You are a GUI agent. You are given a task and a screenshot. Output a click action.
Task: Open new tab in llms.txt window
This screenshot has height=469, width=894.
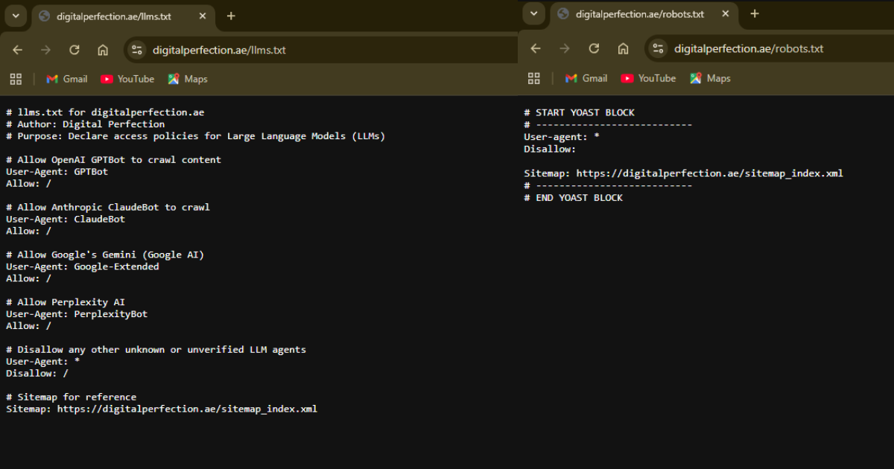pyautogui.click(x=231, y=16)
